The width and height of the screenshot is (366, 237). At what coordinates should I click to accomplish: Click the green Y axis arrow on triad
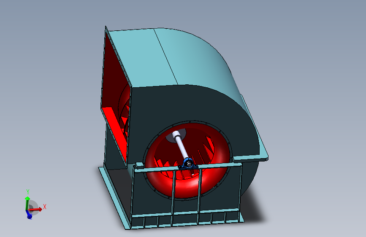27,203
